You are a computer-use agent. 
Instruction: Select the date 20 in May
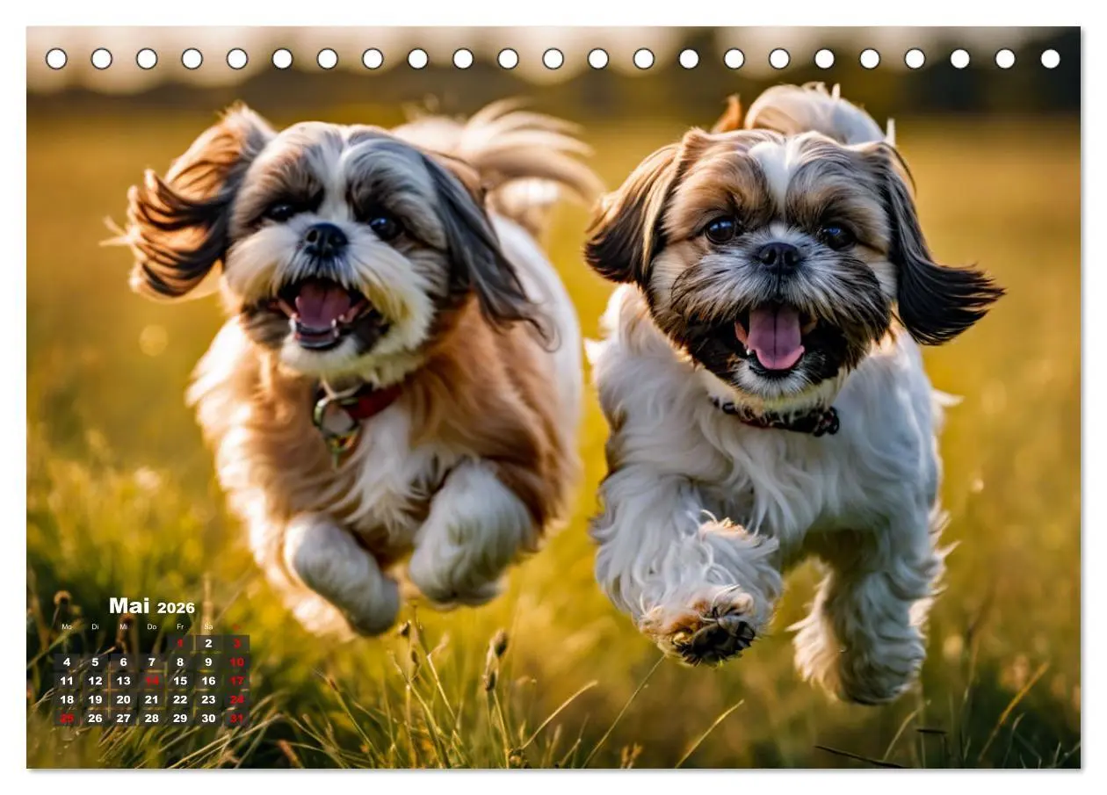coord(123,700)
